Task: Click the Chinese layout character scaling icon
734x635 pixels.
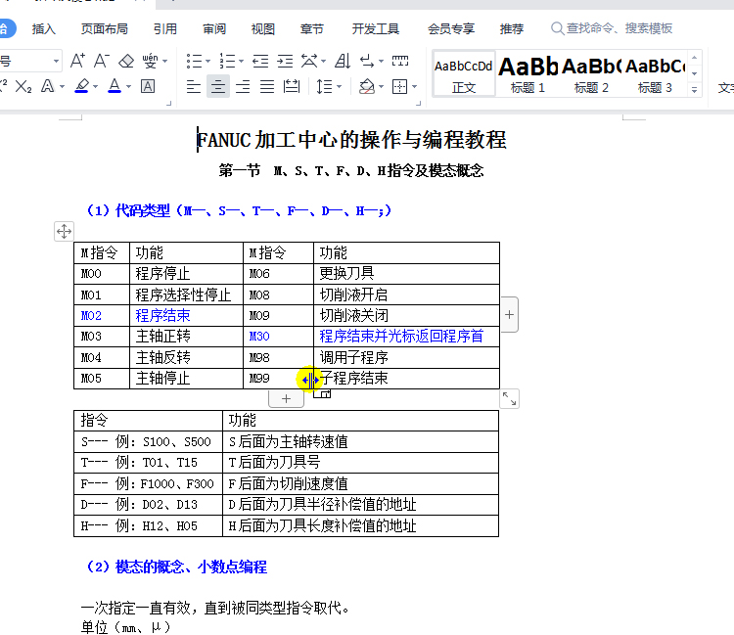Action: [x=309, y=61]
